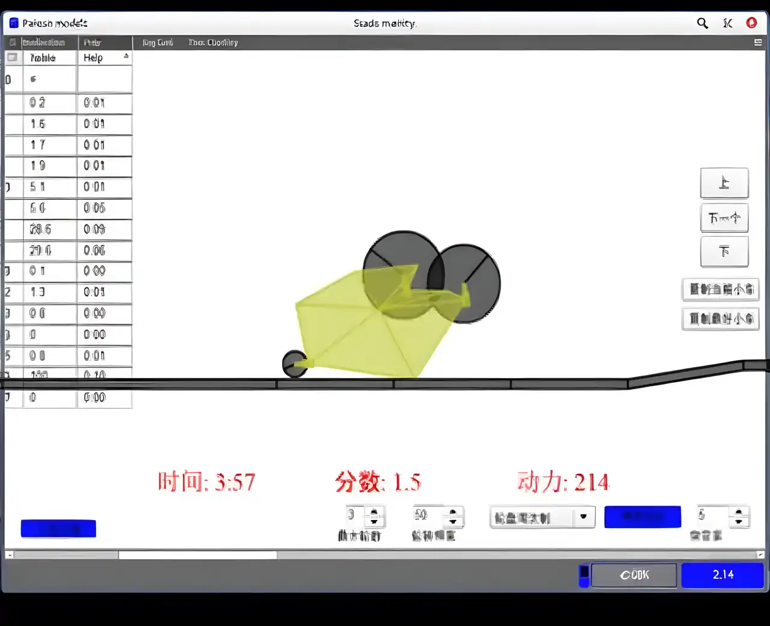
Task: Decrease the spinner showing 50 using down arrow
Action: tap(453, 521)
